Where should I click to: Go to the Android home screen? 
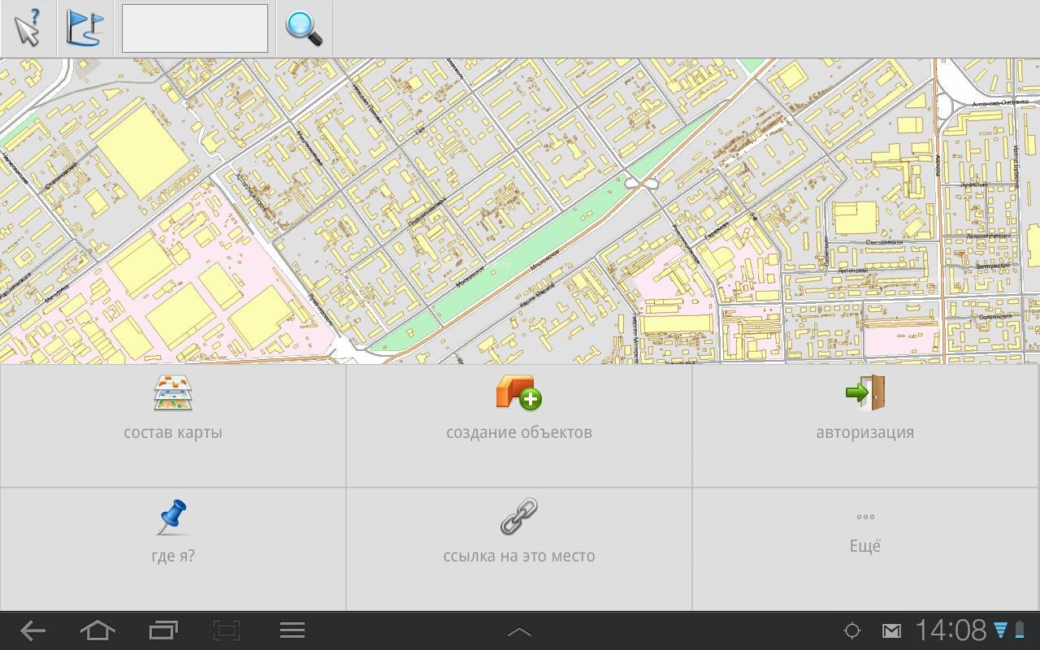97,630
